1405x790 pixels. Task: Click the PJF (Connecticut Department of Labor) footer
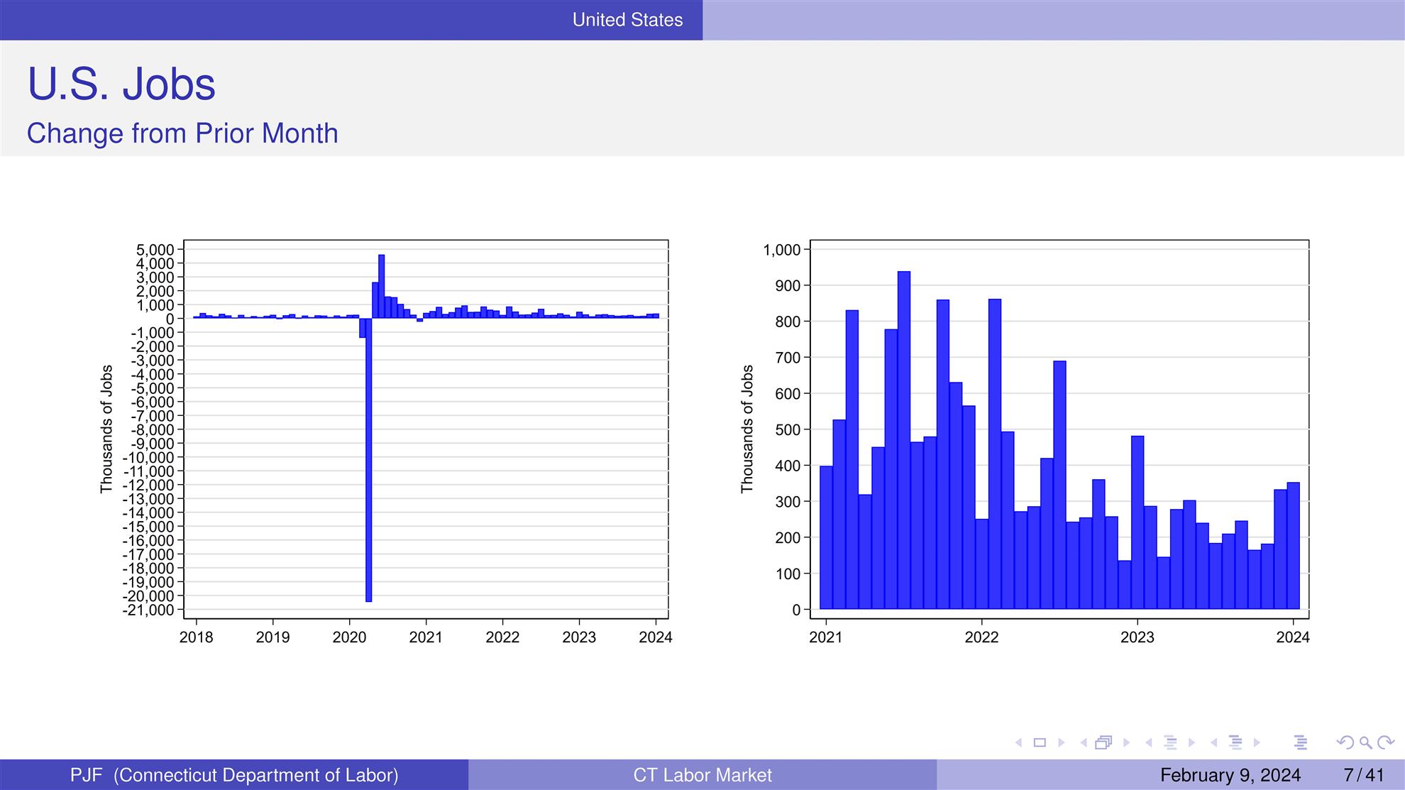tap(234, 775)
